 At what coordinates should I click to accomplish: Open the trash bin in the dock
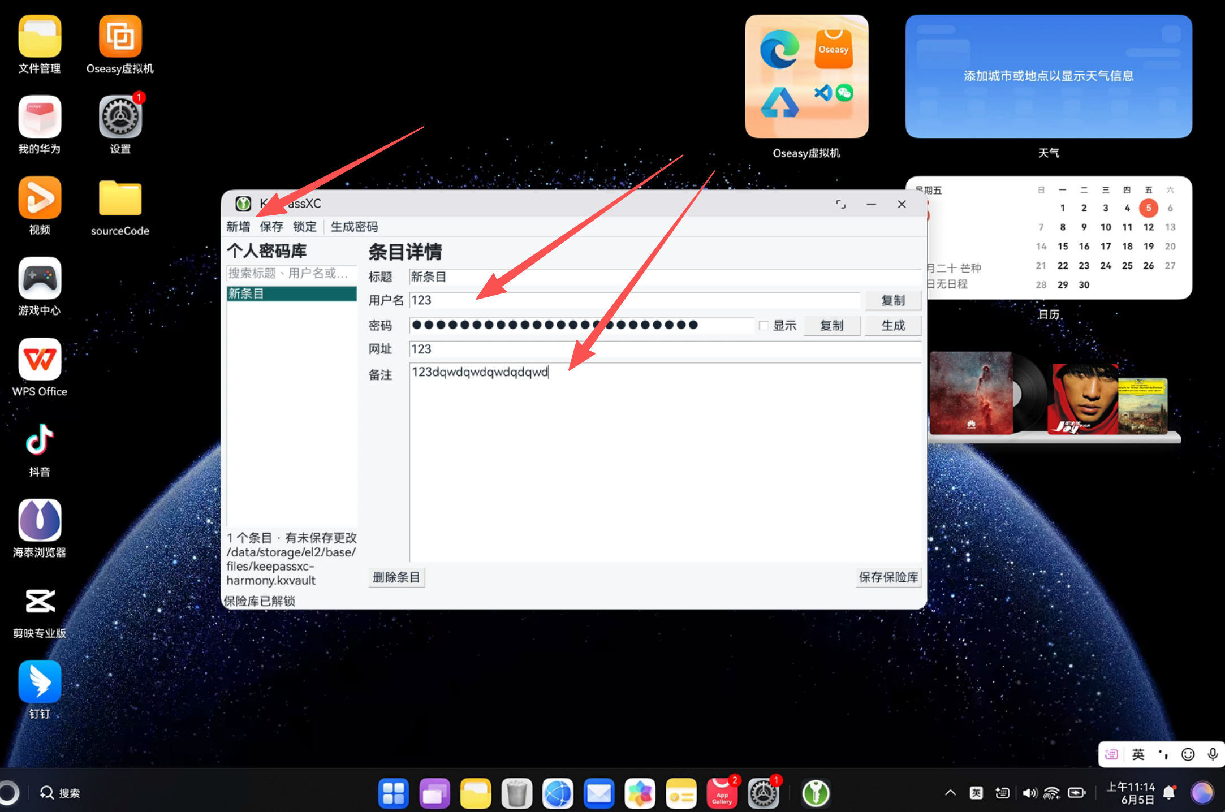coord(517,793)
